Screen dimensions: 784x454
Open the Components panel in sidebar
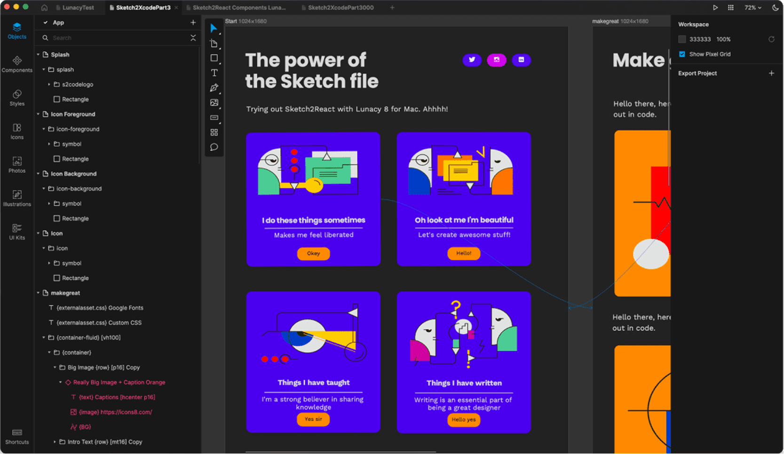17,64
